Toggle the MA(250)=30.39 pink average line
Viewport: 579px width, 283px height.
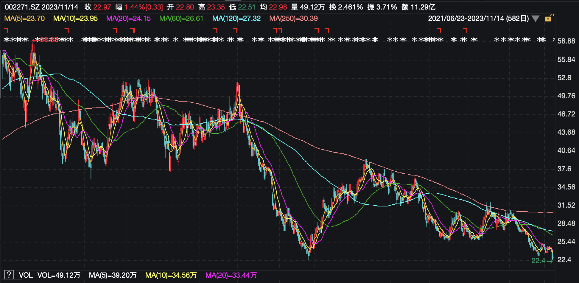click(293, 18)
